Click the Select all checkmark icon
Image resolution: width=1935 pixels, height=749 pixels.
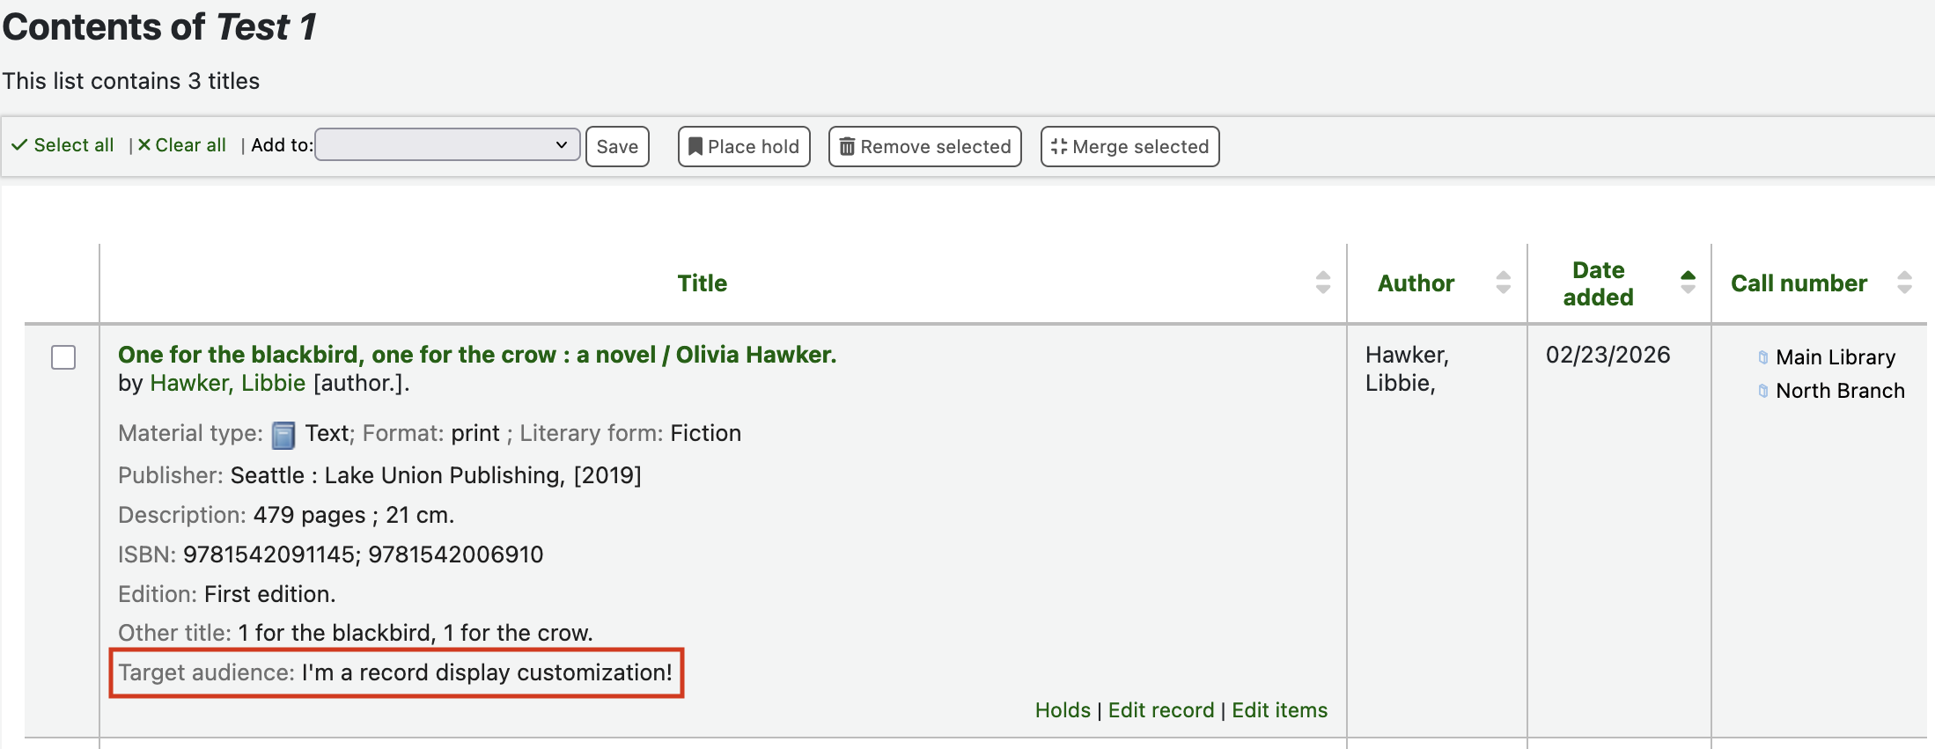point(19,145)
